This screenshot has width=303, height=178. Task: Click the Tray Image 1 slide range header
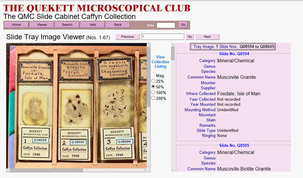click(233, 47)
